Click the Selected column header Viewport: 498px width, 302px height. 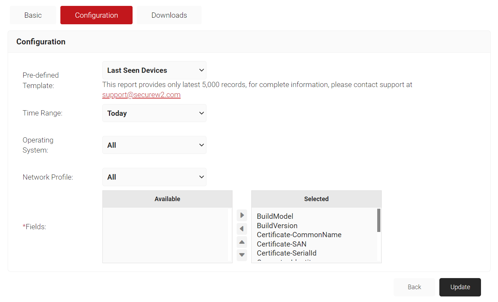[316, 199]
